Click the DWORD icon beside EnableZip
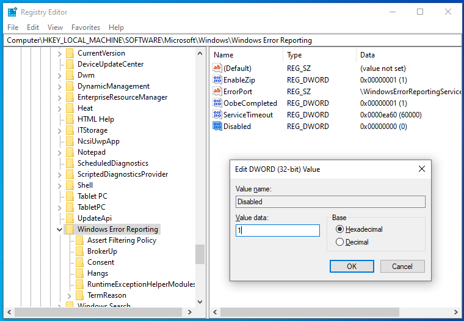The width and height of the screenshot is (464, 321). [217, 79]
